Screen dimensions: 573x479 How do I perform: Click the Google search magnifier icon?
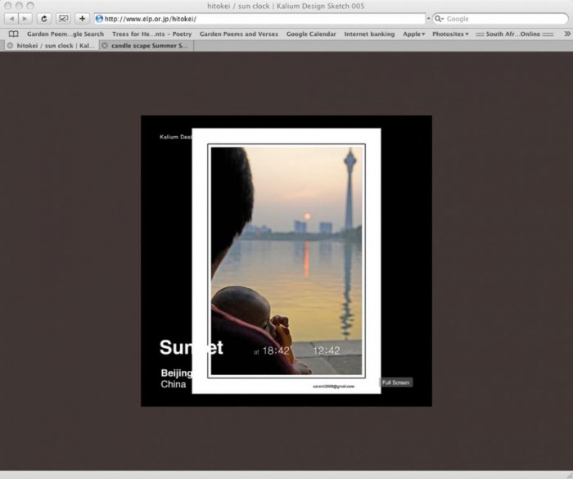pos(440,18)
